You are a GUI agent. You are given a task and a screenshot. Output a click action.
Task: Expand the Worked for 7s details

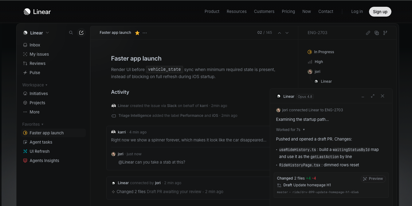click(290, 130)
